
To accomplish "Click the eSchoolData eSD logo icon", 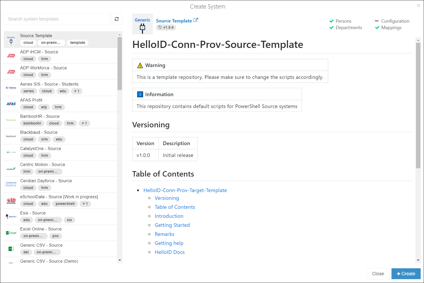I will point(11,201).
